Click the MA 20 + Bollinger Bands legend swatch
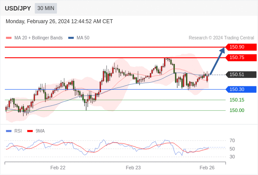 click(x=9, y=38)
